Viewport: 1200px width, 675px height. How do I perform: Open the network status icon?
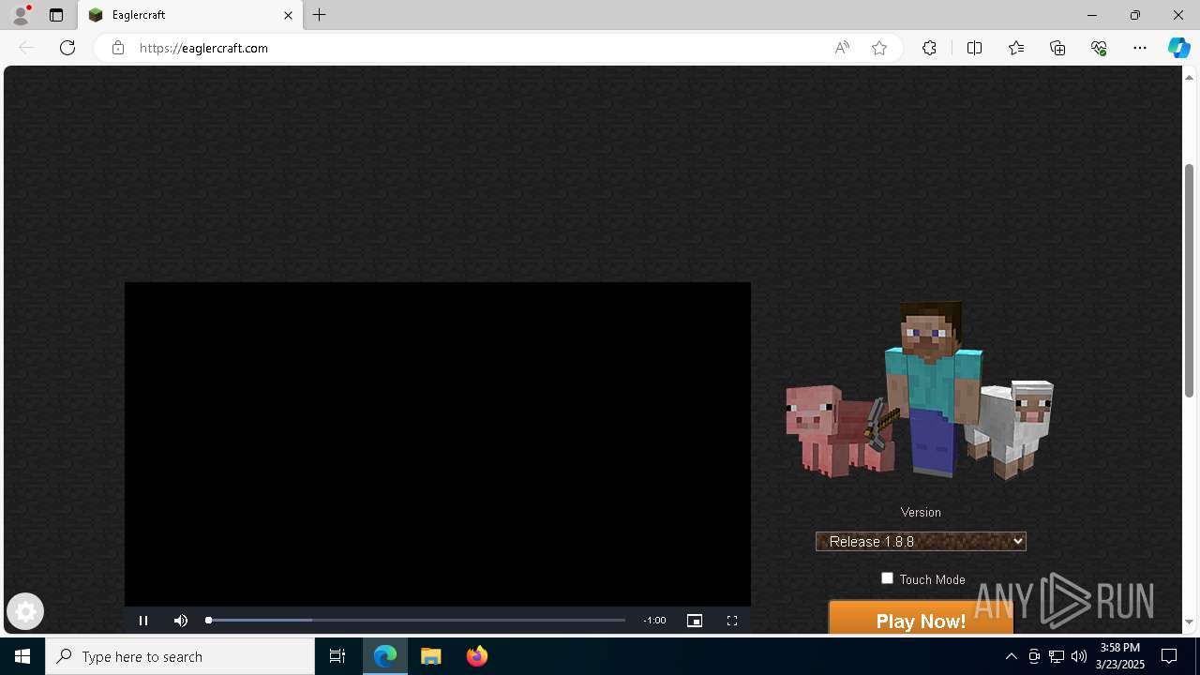tap(1057, 656)
